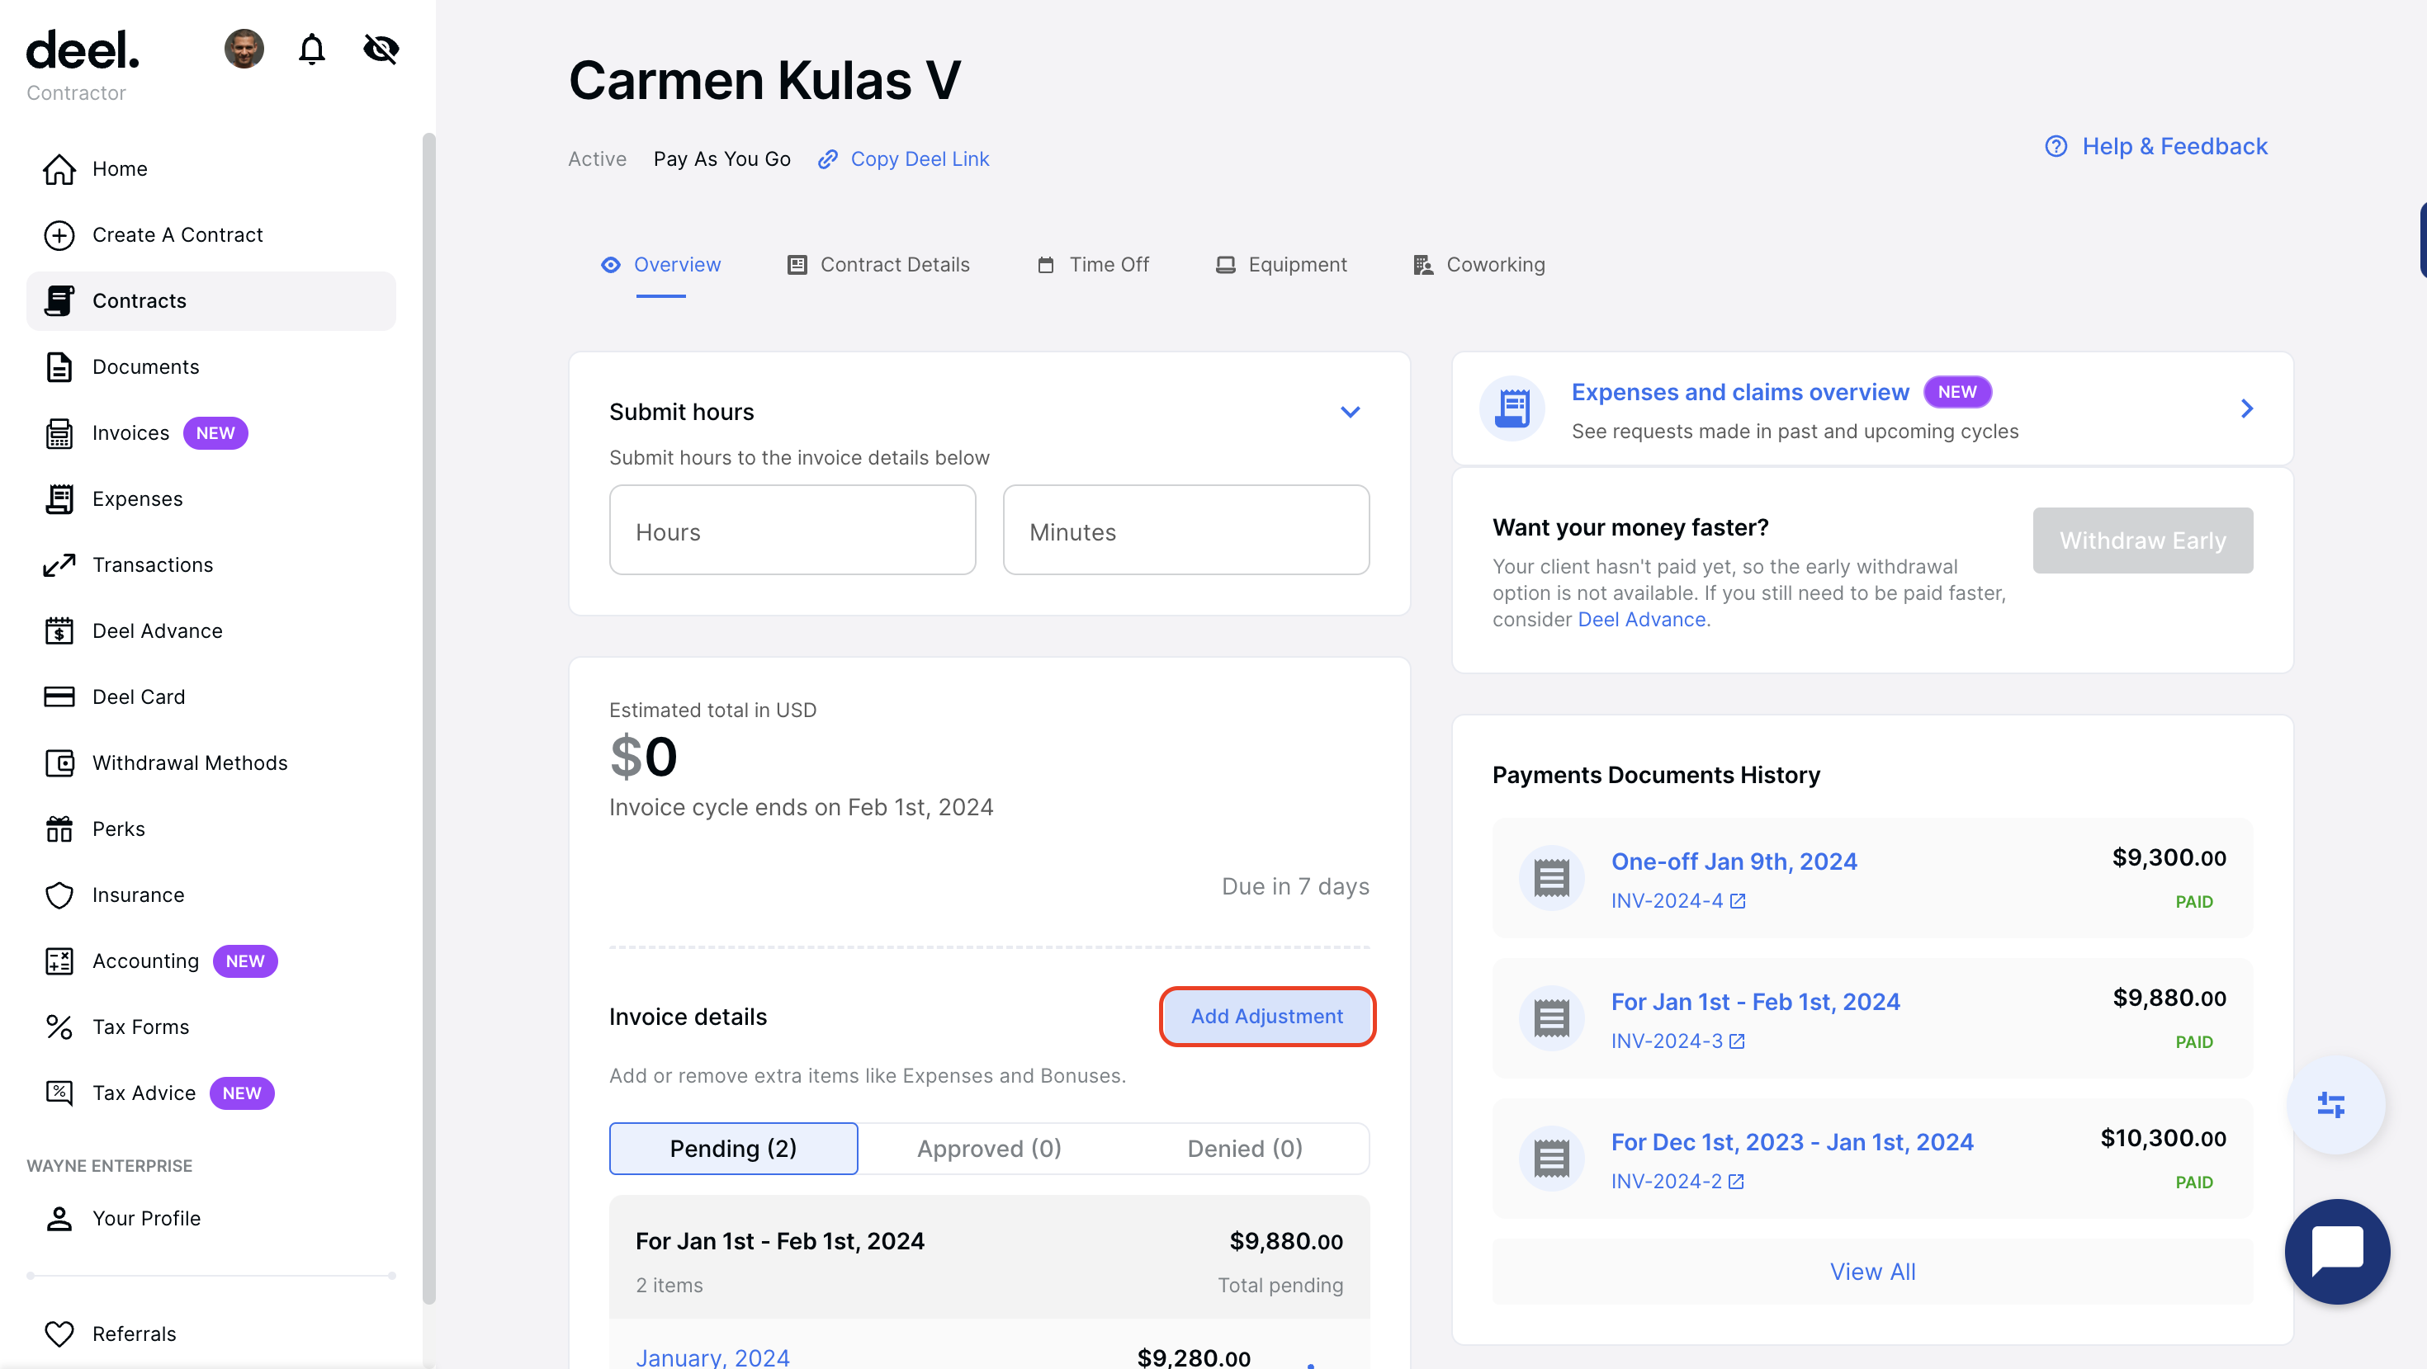The height and width of the screenshot is (1369, 2427).
Task: Open the Invoices section
Action: [131, 432]
